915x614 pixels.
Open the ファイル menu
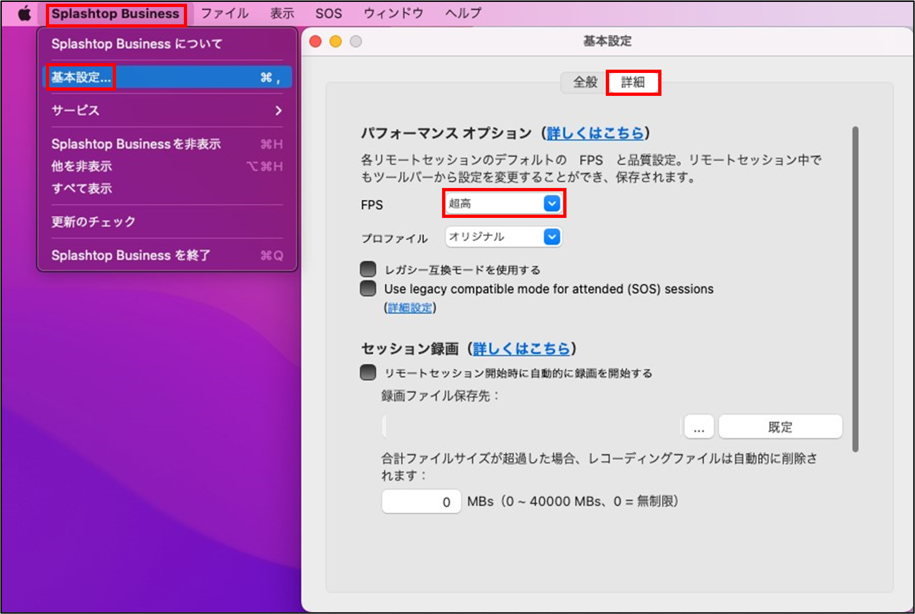click(225, 13)
